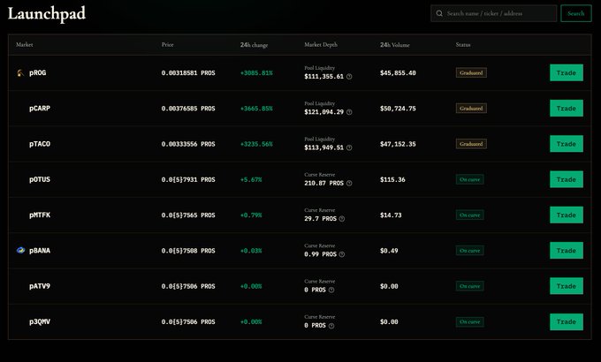Click the On curve badge for p3QMV

pos(470,321)
